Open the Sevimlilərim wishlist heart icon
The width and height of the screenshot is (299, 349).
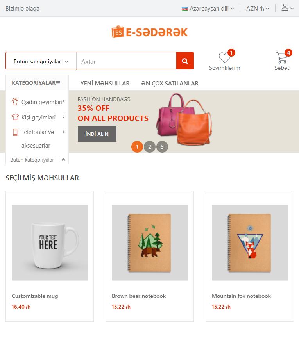224,57
